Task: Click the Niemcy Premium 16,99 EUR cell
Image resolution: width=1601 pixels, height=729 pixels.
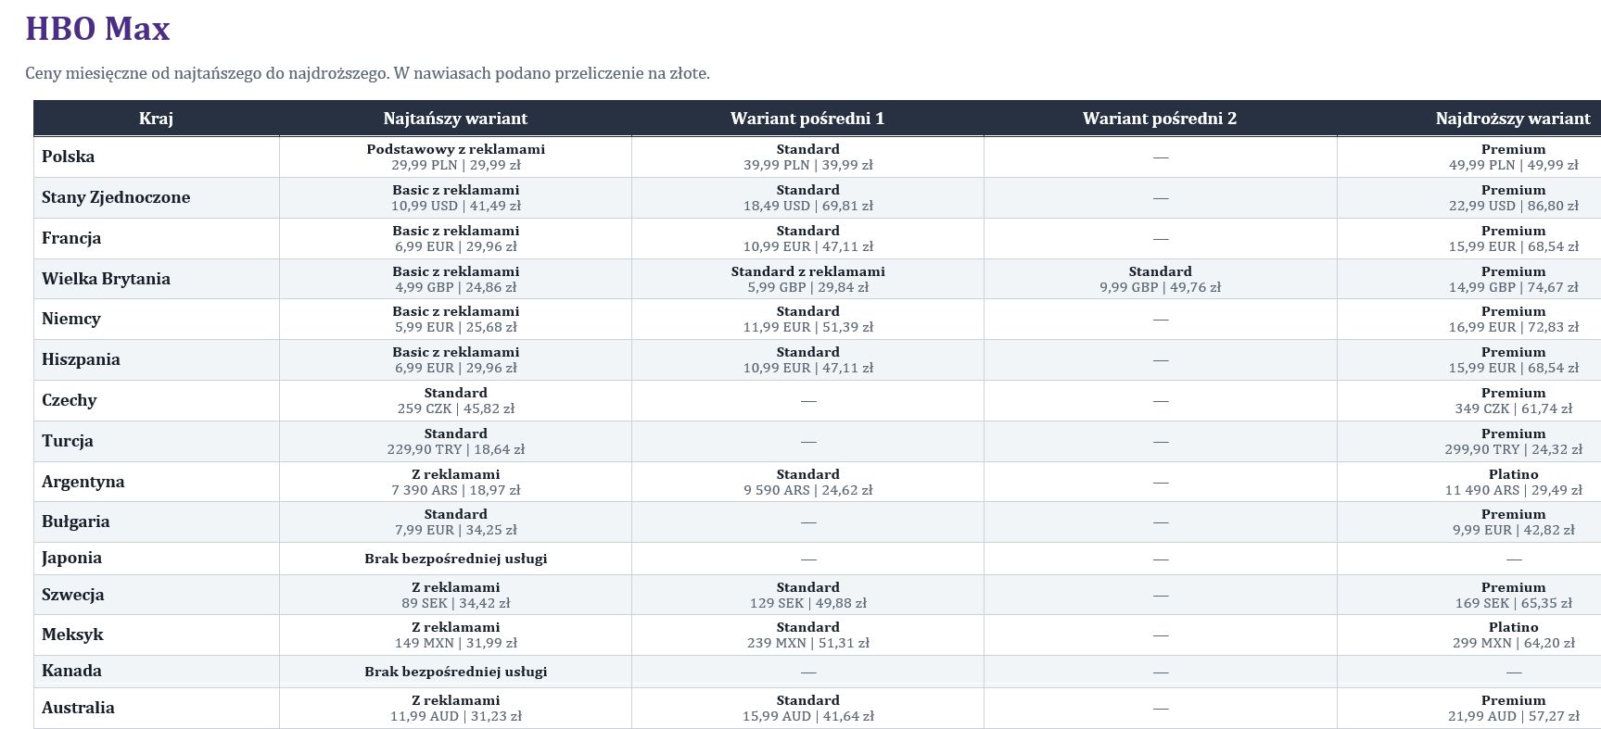Action: tap(1513, 319)
